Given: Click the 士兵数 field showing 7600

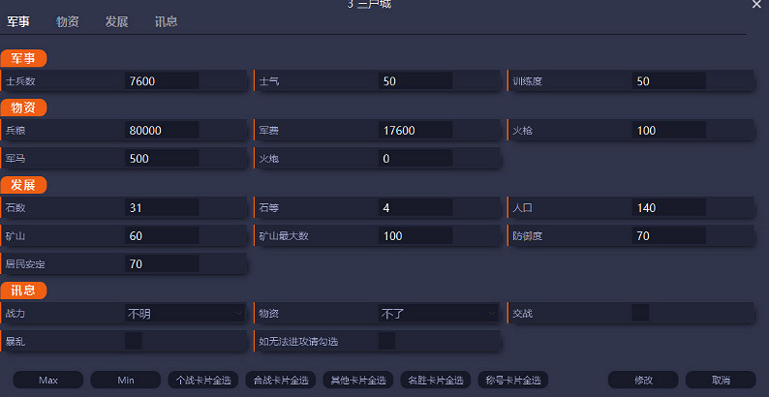Looking at the screenshot, I should pyautogui.click(x=162, y=81).
